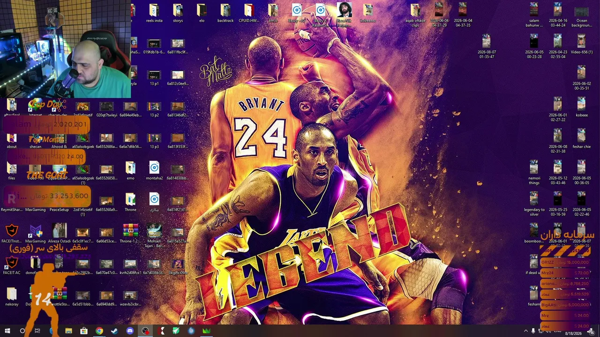Select the 'feshar chie' video file
Viewport: 600px width, 337px height.
[581, 139]
